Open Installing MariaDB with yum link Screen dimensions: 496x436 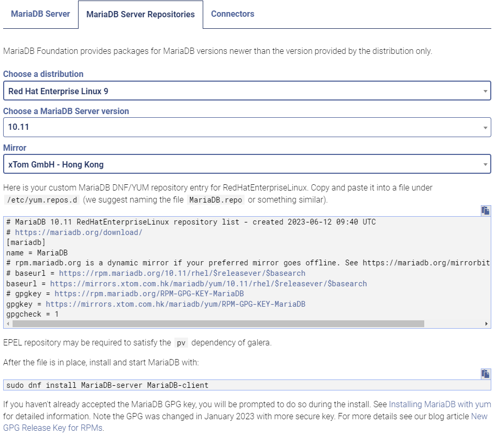click(x=439, y=405)
